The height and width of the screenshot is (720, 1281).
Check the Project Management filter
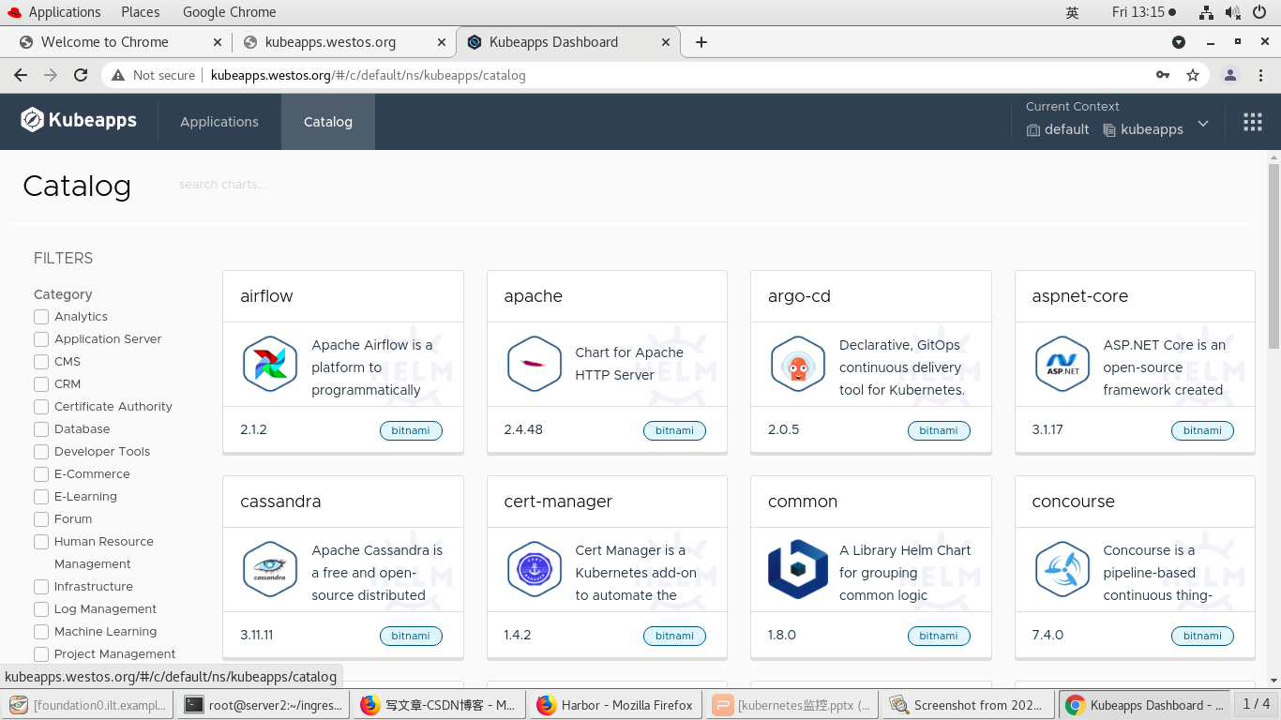(41, 654)
